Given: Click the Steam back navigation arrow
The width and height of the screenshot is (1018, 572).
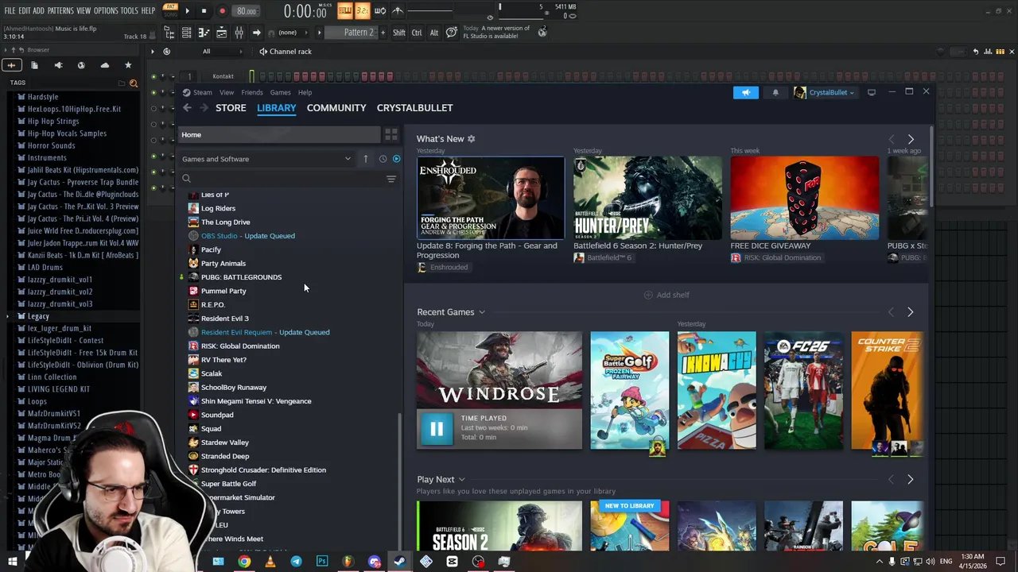Looking at the screenshot, I should coord(187,108).
